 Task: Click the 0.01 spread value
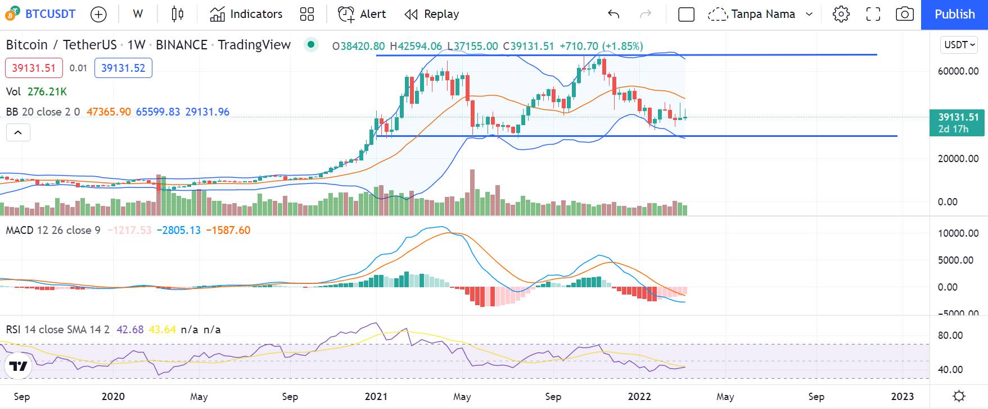(78, 68)
